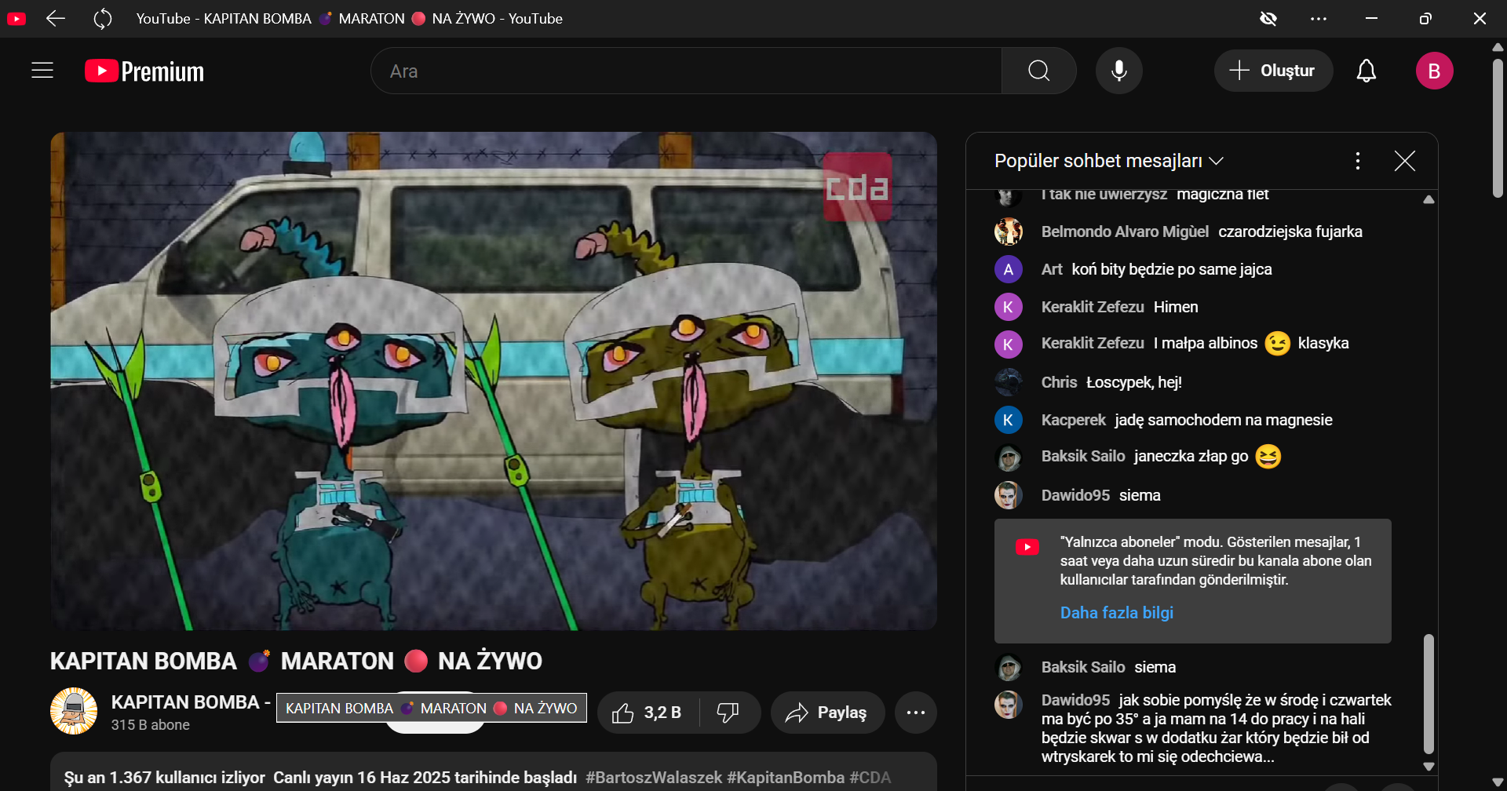Screen dimensions: 1507x791
Task: Go to YouTube Premium home logo
Action: pos(144,71)
